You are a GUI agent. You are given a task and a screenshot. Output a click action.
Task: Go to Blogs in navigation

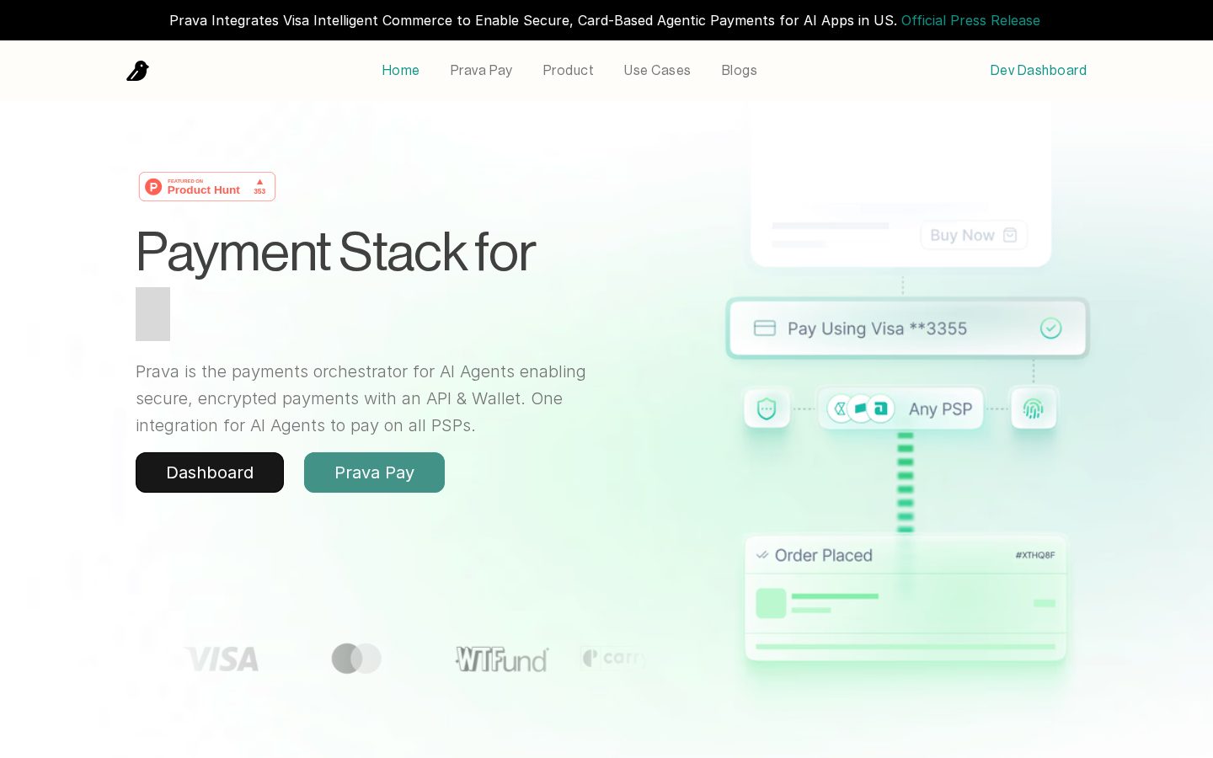pyautogui.click(x=739, y=71)
